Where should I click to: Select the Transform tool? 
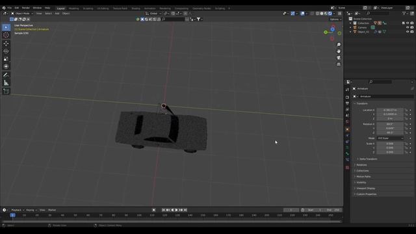[6, 66]
